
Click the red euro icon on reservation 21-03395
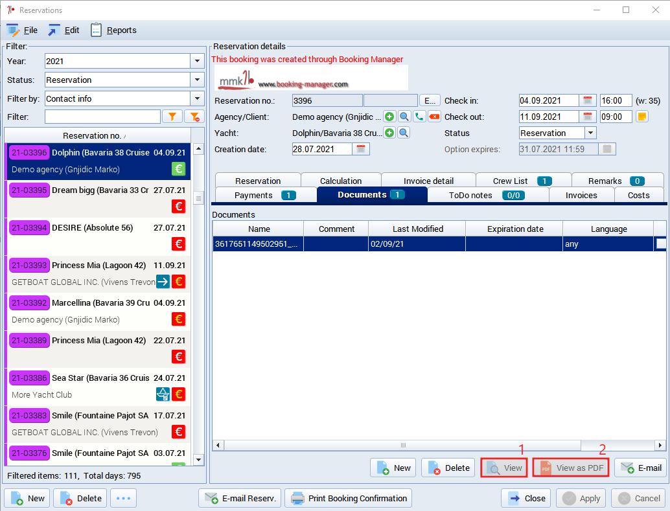click(179, 207)
